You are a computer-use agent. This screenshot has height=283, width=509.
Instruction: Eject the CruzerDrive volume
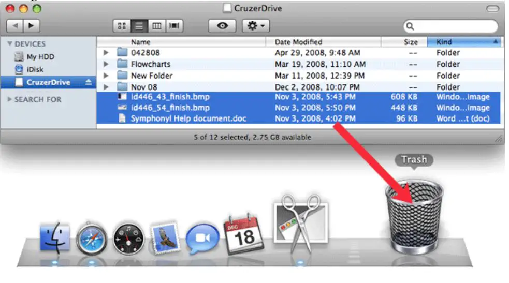point(89,82)
